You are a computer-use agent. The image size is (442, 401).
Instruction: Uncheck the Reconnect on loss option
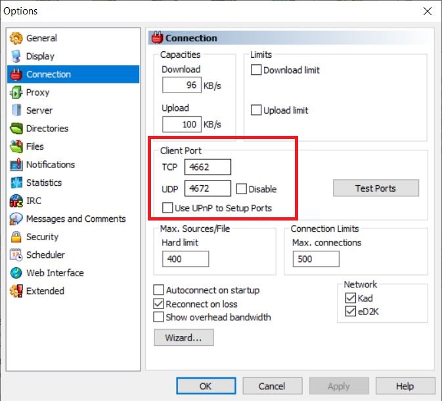158,304
